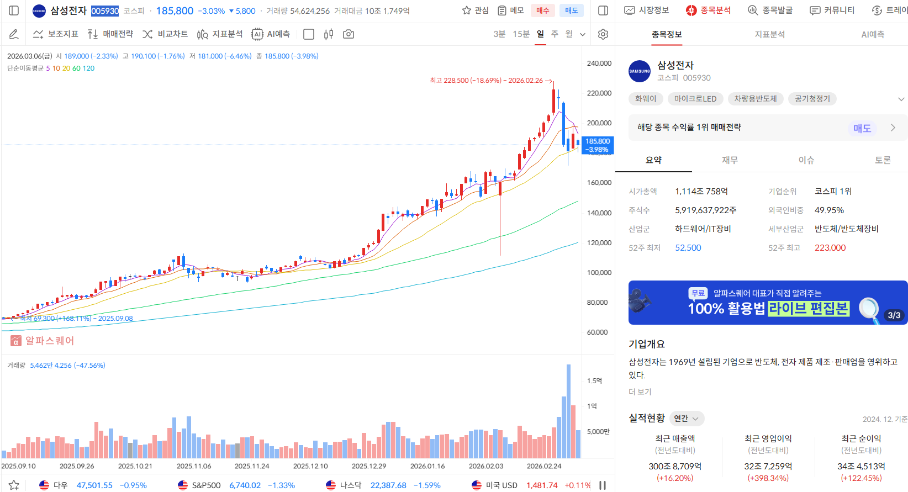
Task: Click 다우 index in ticker
Action: pos(93,485)
